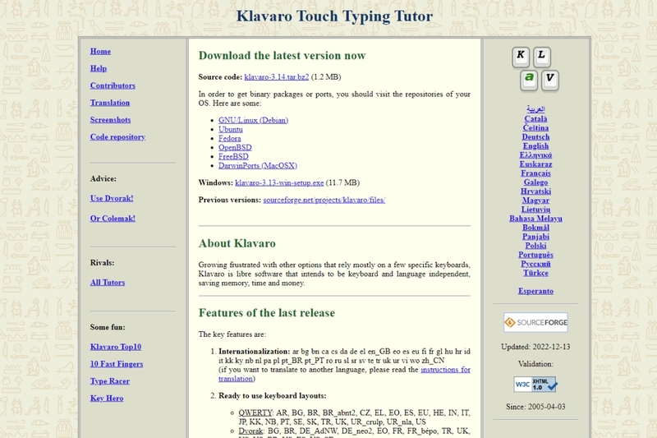Open the Fedora repository link

tap(230, 138)
